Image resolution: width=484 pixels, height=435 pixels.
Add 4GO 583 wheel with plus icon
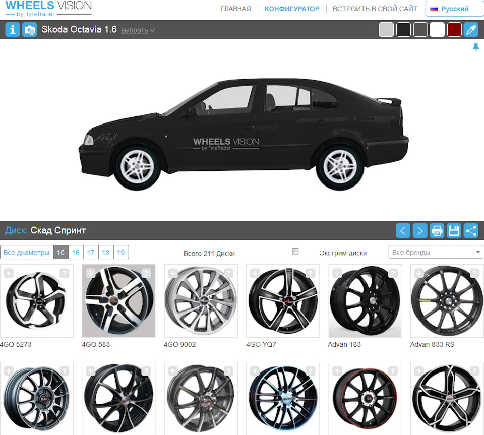click(90, 273)
